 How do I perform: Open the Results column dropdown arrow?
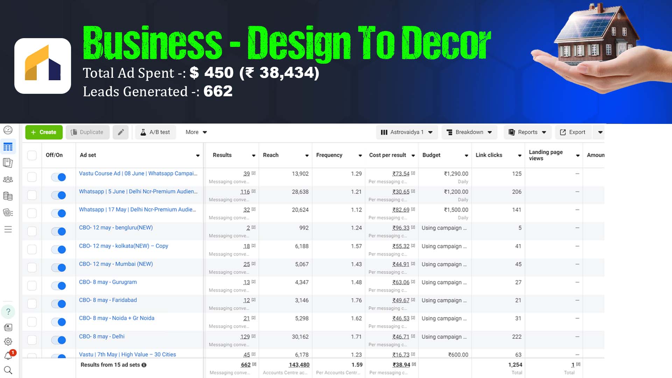tap(254, 155)
